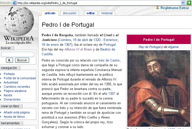
Task: Select the artículo tab
Action: [x=50, y=13]
